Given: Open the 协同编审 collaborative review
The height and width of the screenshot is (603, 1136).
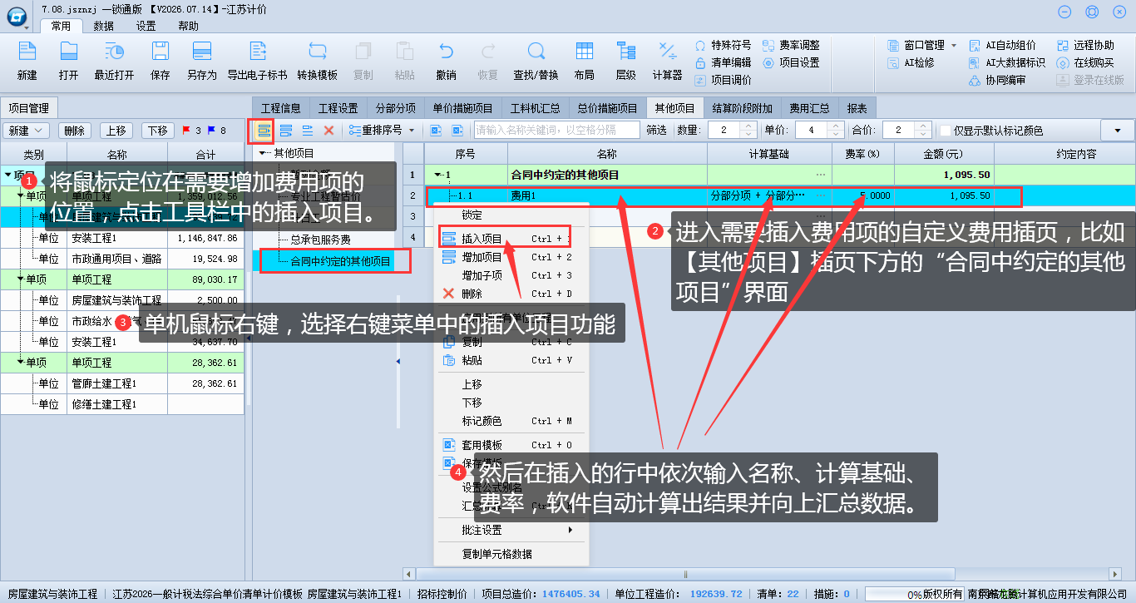Looking at the screenshot, I should point(998,80).
